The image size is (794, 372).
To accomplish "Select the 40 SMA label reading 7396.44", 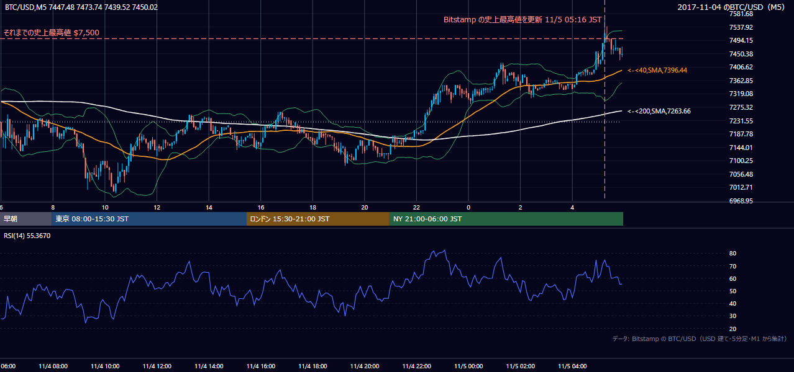I will pos(657,71).
